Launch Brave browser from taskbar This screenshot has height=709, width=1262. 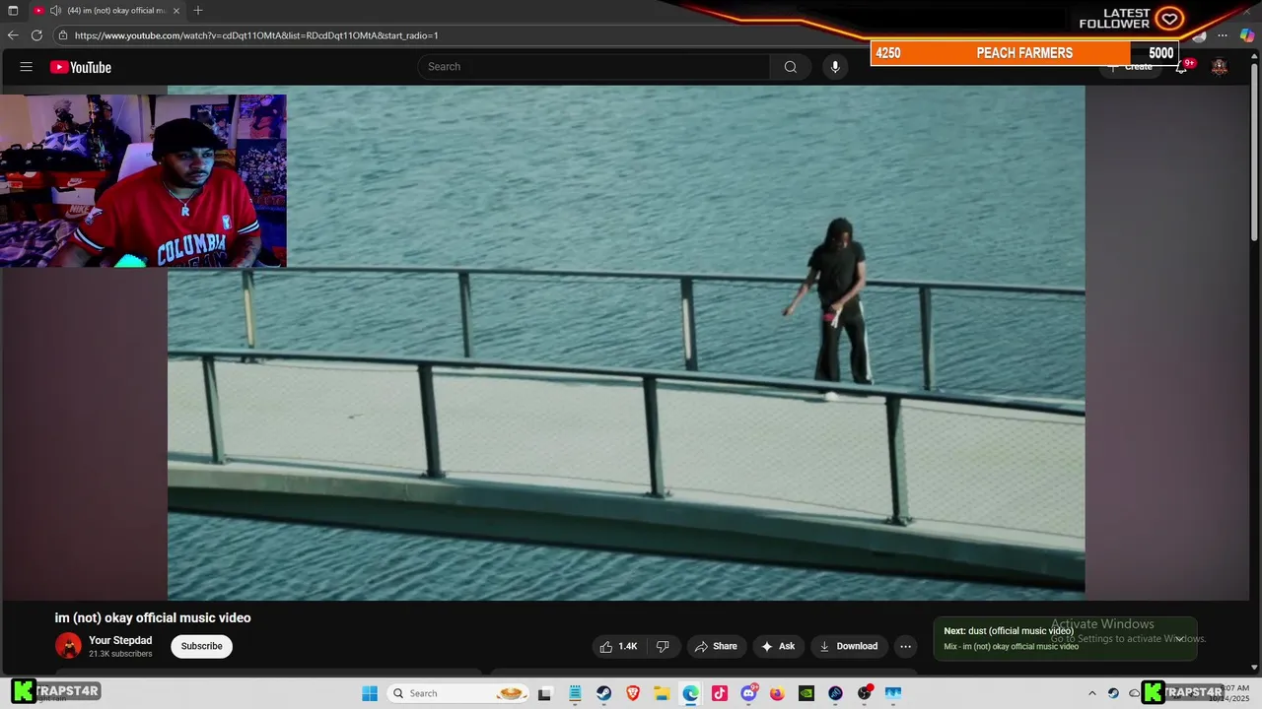[x=633, y=693]
